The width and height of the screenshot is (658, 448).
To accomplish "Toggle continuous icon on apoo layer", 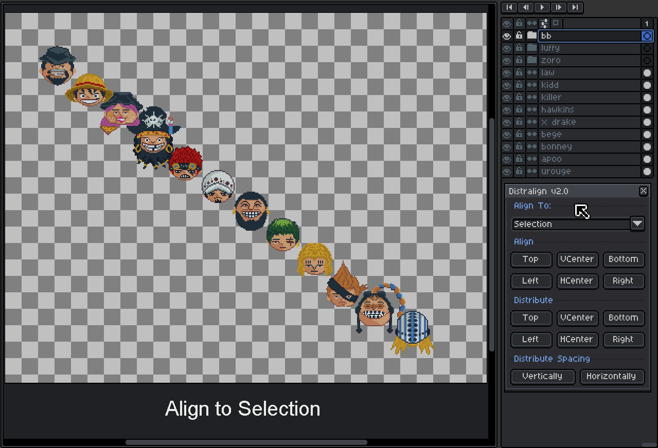I will pyautogui.click(x=532, y=159).
